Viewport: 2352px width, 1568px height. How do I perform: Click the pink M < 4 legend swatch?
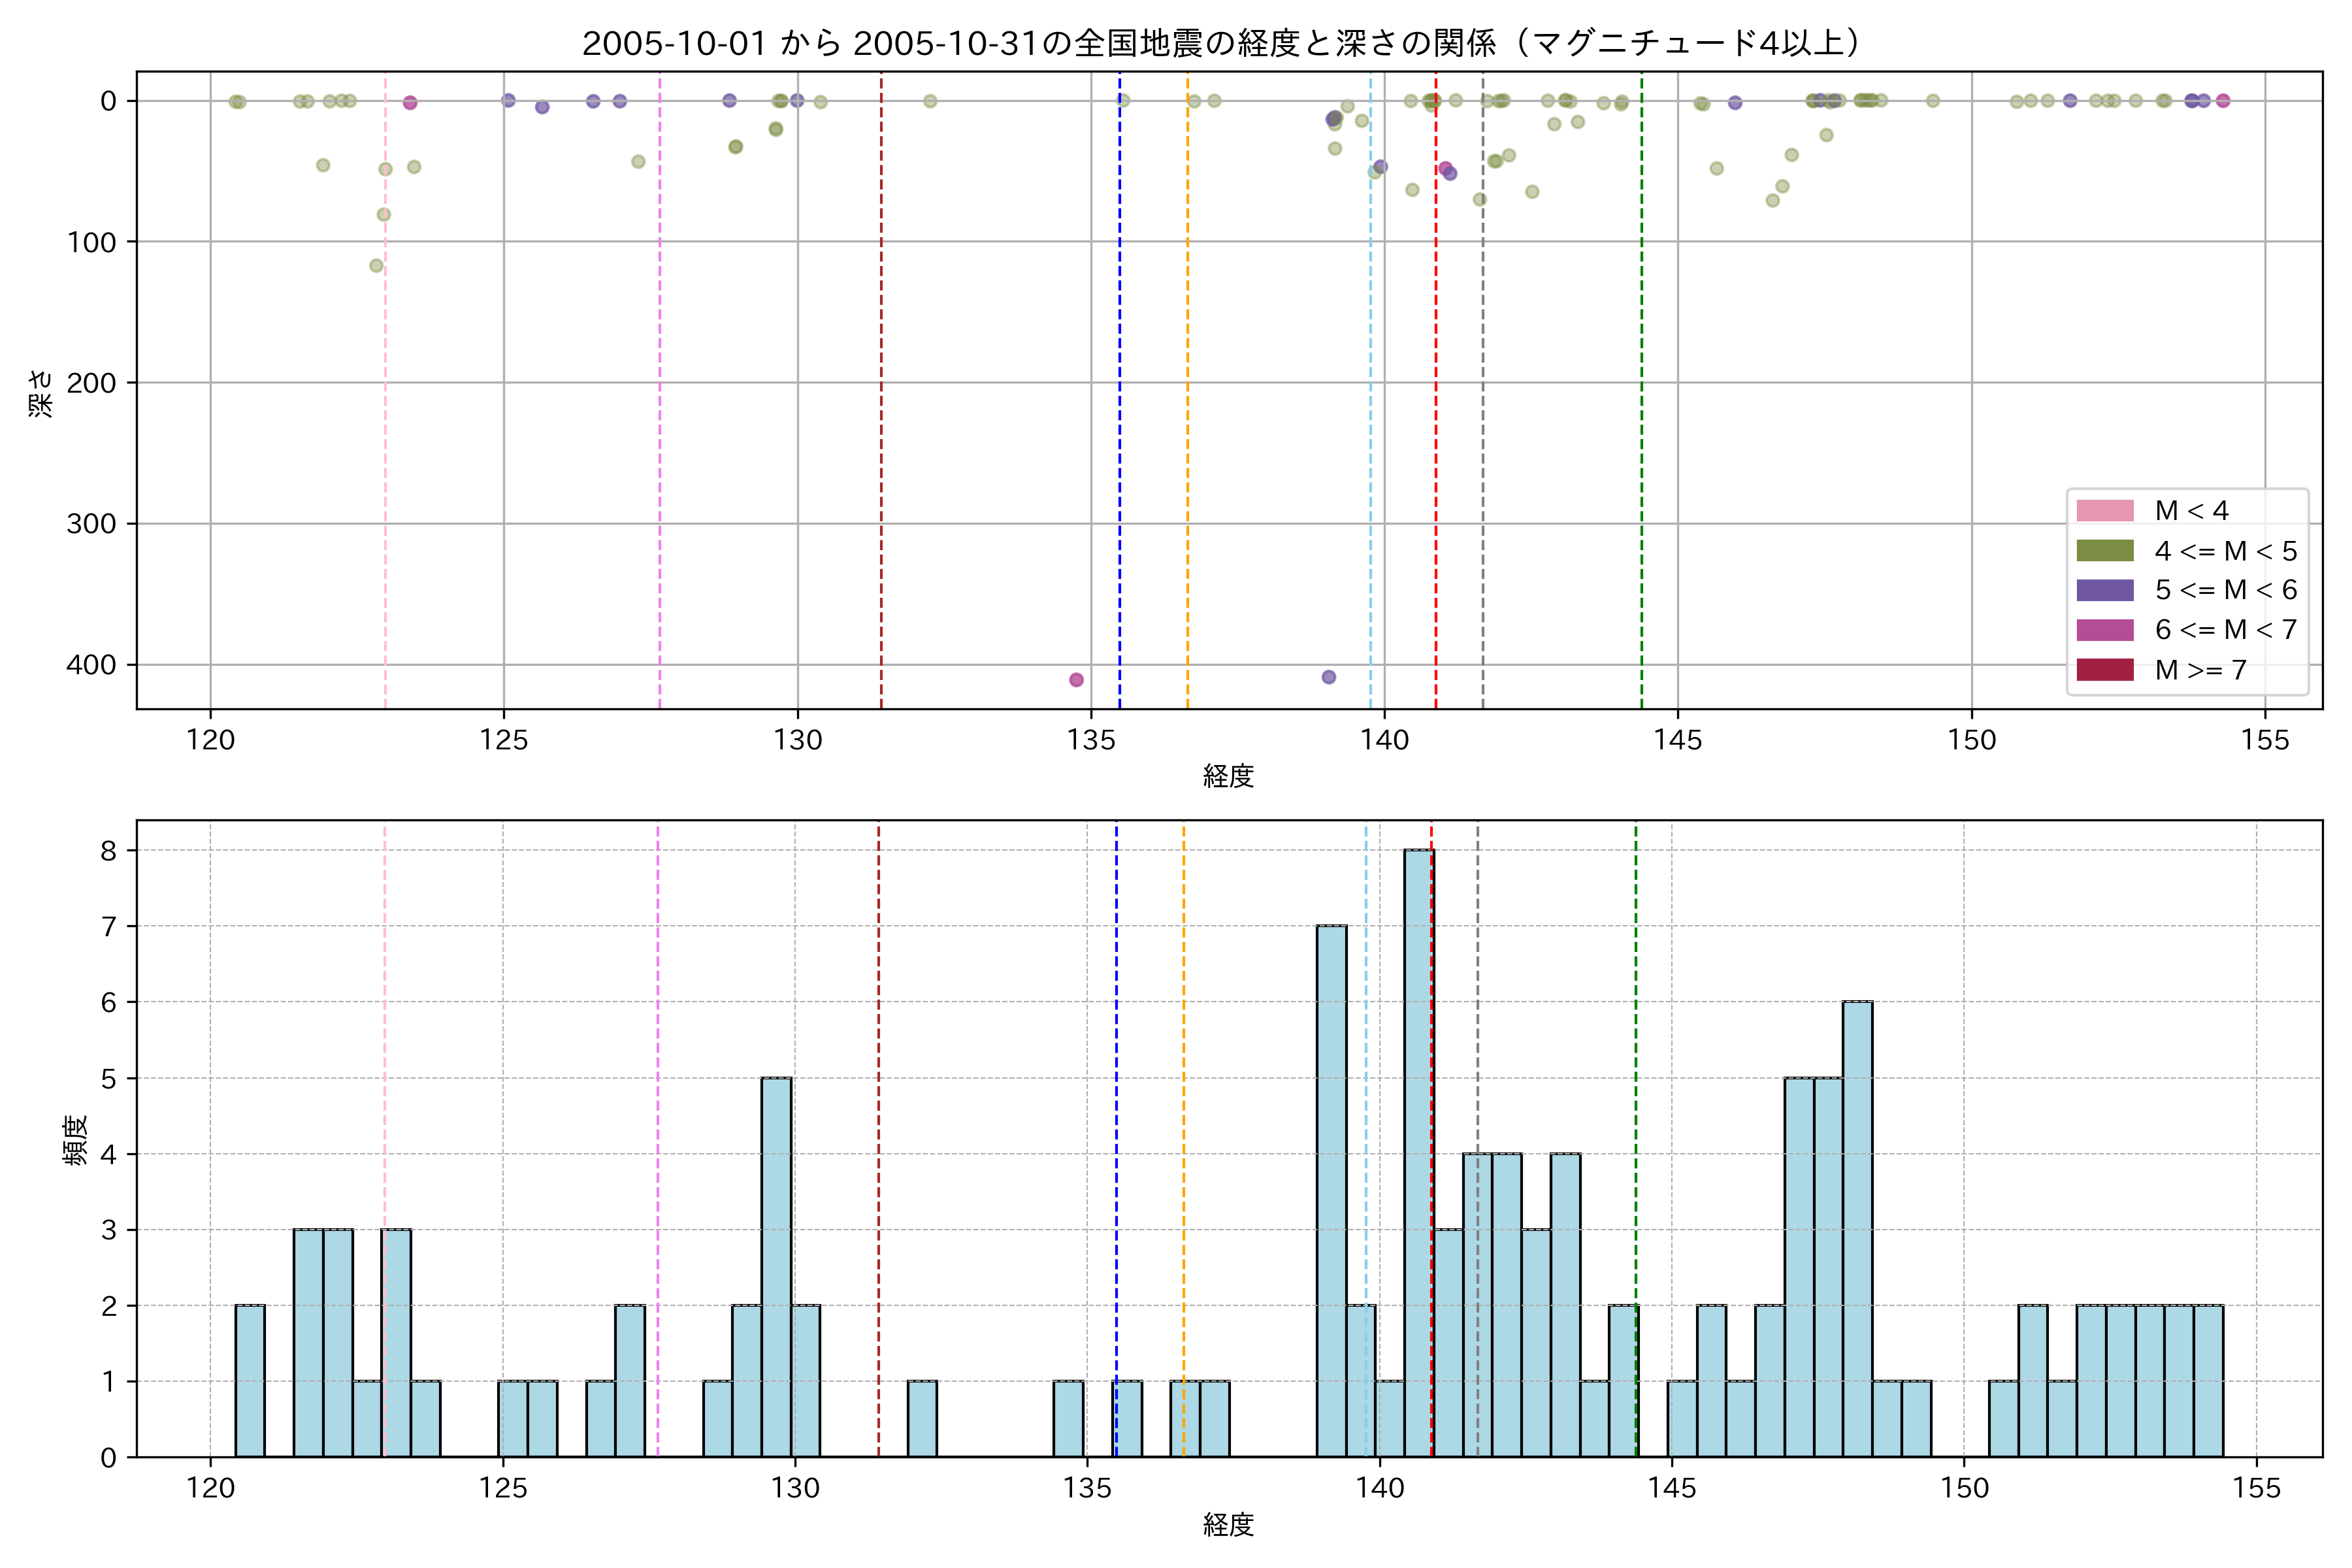[x=2104, y=511]
